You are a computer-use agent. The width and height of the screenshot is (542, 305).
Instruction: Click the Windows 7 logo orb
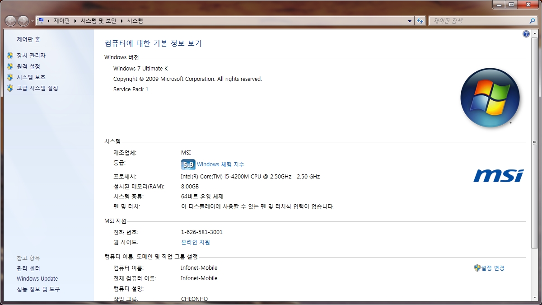point(490,98)
